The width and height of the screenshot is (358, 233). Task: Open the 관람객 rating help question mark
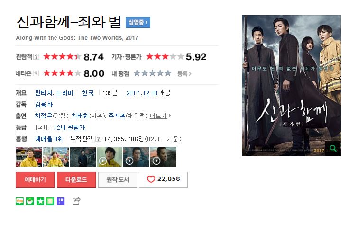pyautogui.click(x=36, y=57)
